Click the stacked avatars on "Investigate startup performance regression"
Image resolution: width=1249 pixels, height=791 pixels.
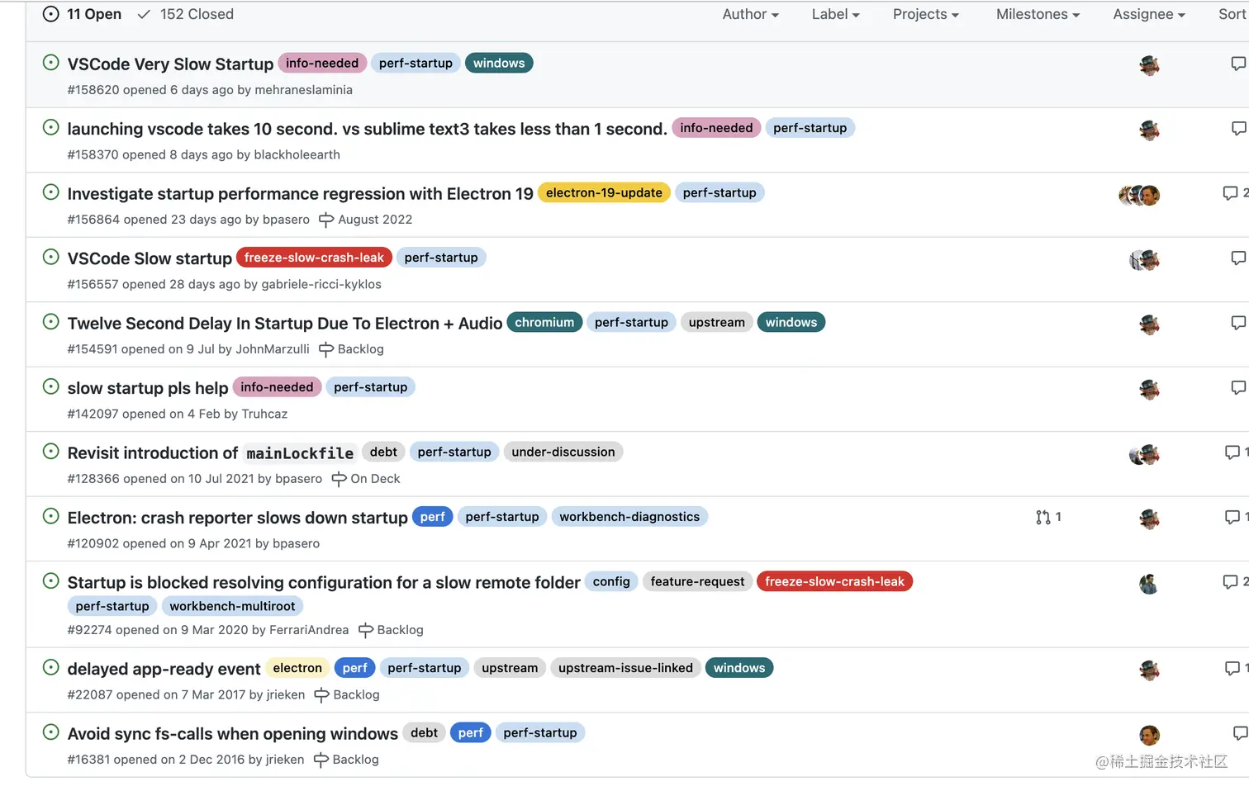point(1138,195)
